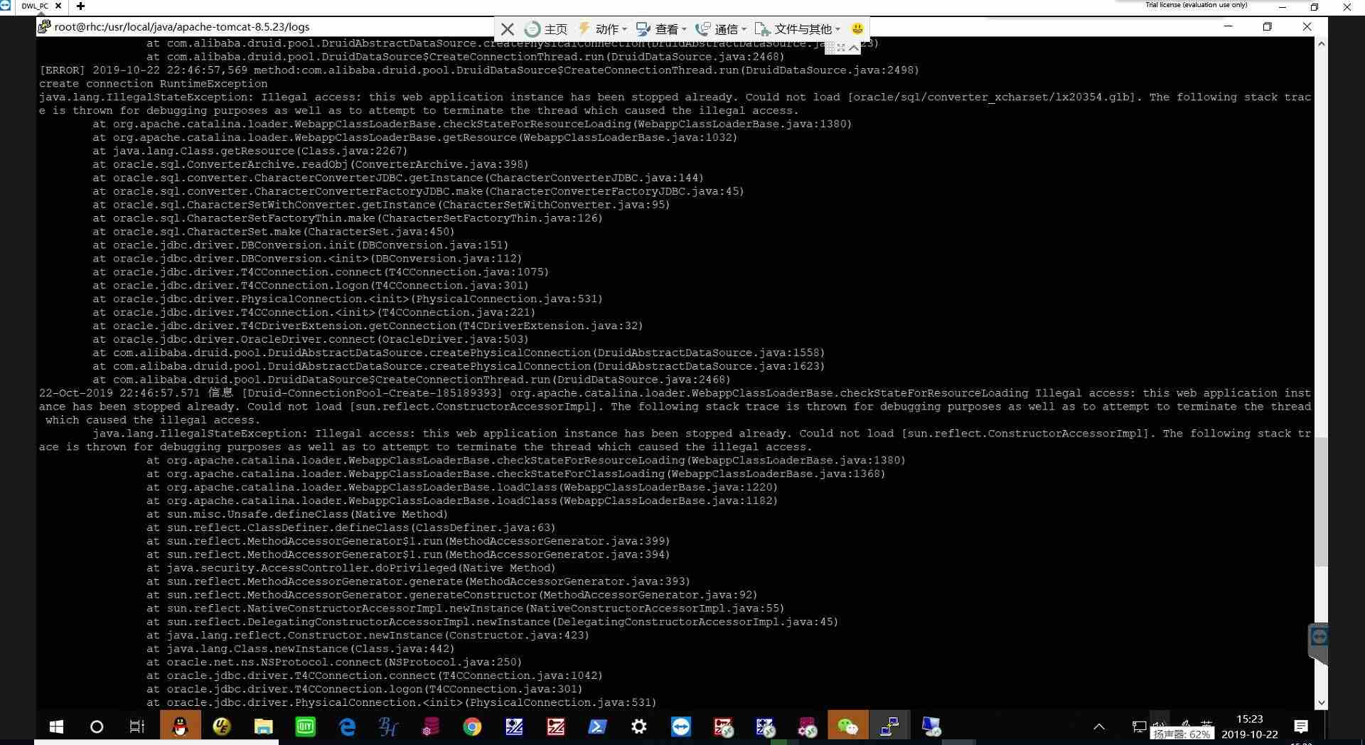Open TeamViewer from the taskbar
Viewport: 1365px width, 745px height.
pyautogui.click(x=681, y=727)
